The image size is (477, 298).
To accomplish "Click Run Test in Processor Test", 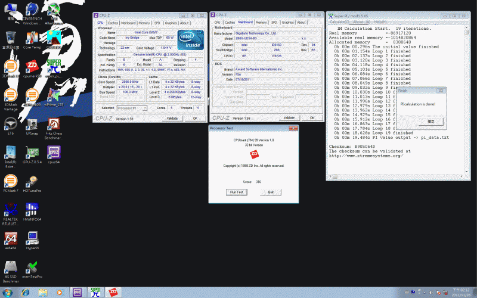I will pos(236,192).
